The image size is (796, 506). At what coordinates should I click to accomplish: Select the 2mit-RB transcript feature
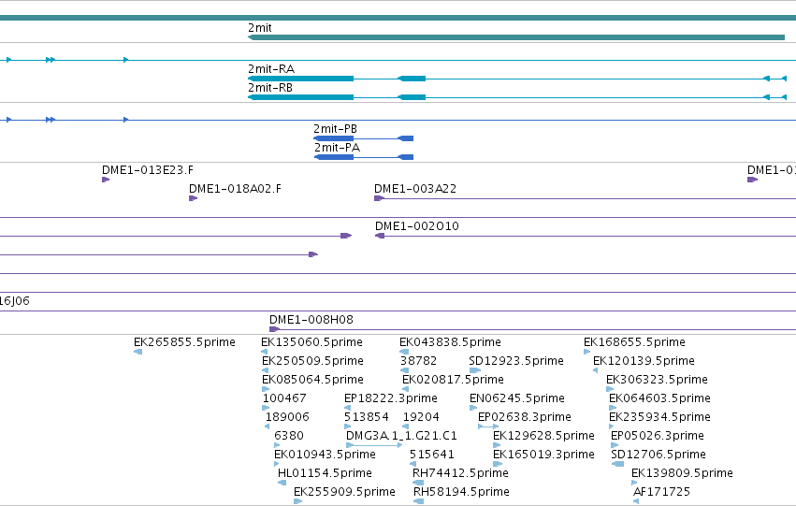pos(516,97)
